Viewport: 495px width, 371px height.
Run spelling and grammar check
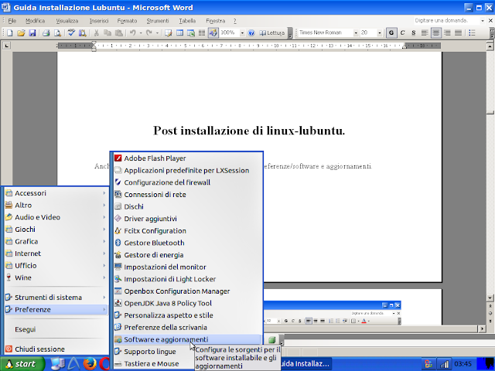(71, 32)
